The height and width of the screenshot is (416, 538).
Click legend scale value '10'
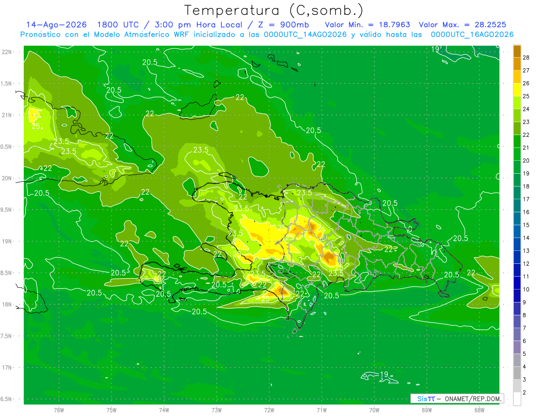point(526,289)
